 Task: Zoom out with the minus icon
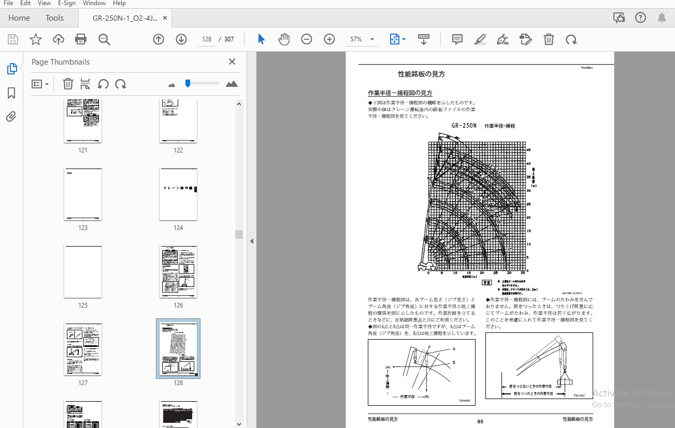(x=307, y=39)
